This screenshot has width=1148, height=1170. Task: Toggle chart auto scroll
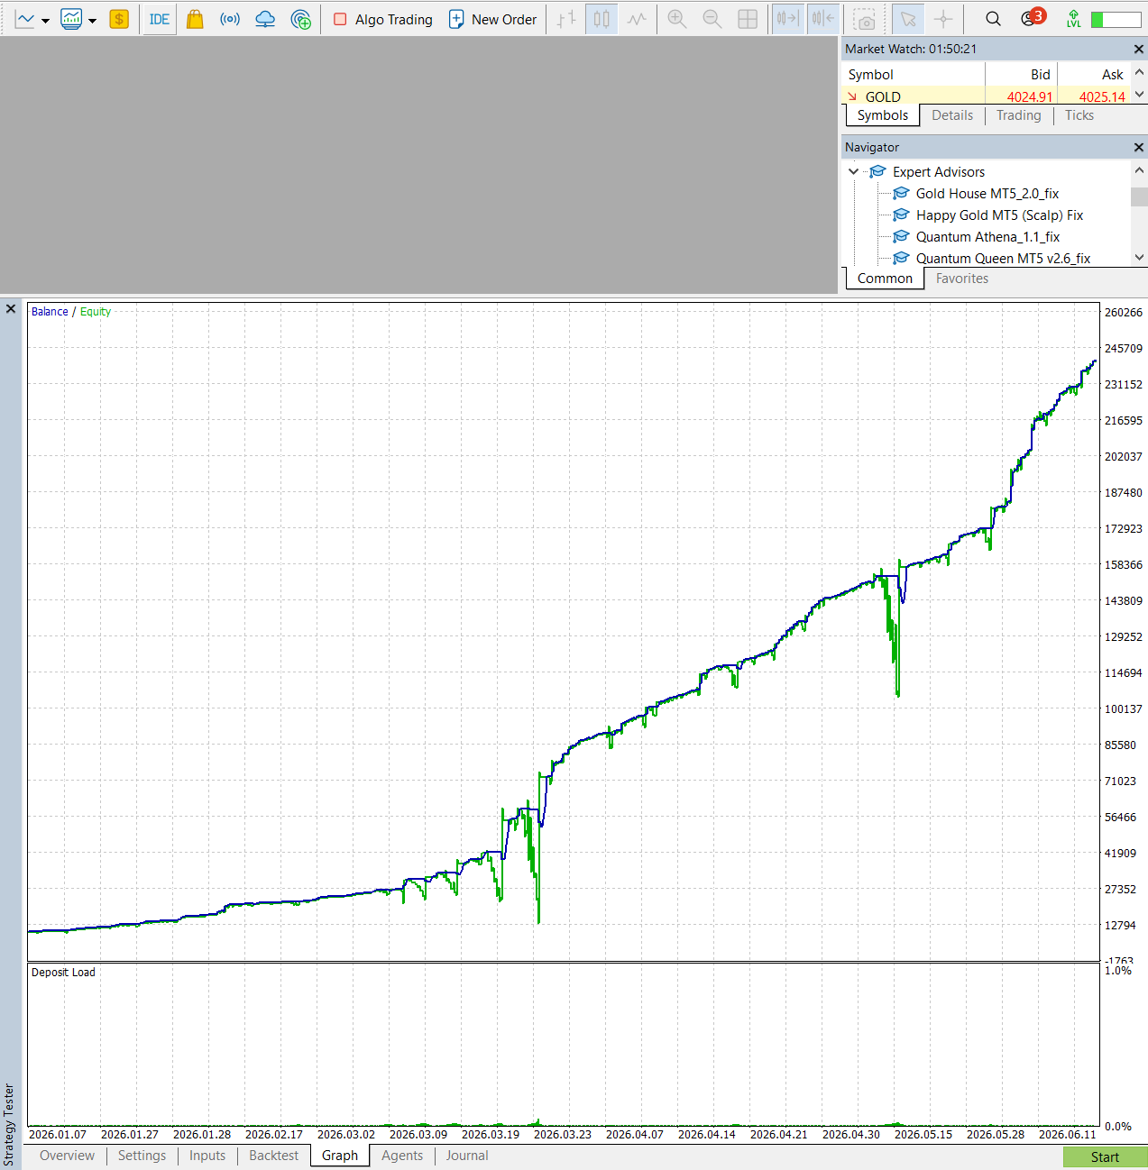coord(788,19)
